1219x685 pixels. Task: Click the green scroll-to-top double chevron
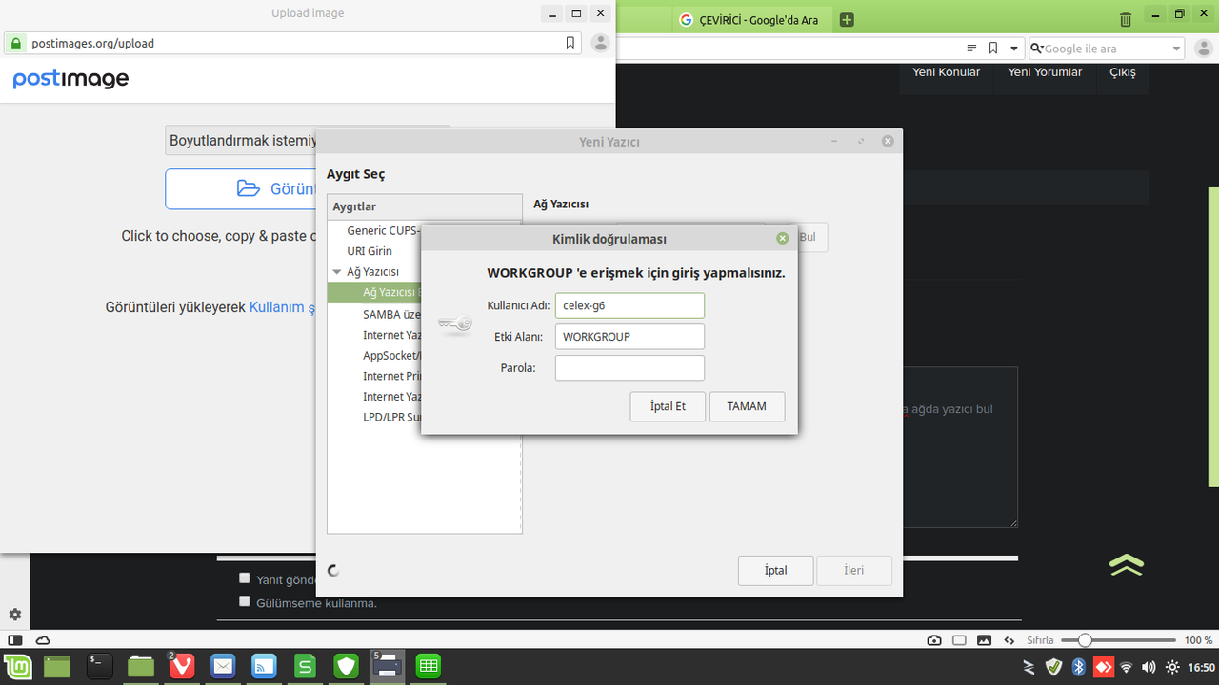(x=1127, y=564)
